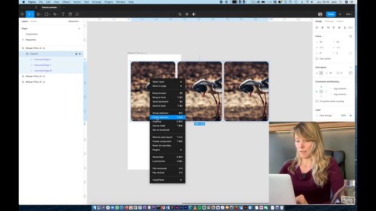Open the Plugins menu in menu bar
376x211 pixels.
pos(108,2)
